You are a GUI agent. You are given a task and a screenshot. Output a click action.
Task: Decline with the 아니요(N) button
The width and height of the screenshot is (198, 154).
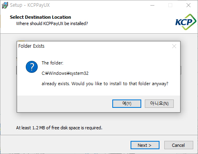[159, 103]
